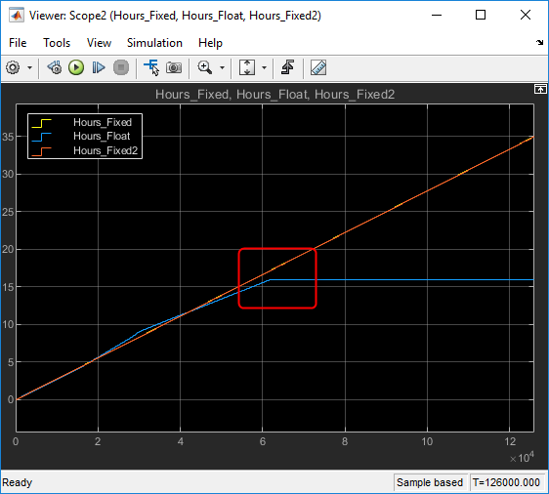Expand the zoom options dropdown arrow
Image resolution: width=549 pixels, height=494 pixels.
223,68
